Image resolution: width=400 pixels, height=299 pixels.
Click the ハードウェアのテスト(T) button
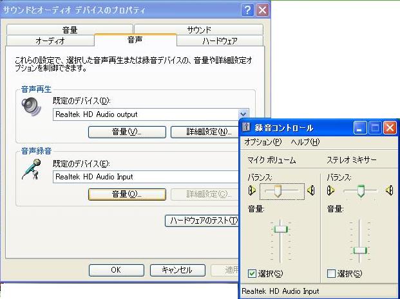[x=202, y=221]
